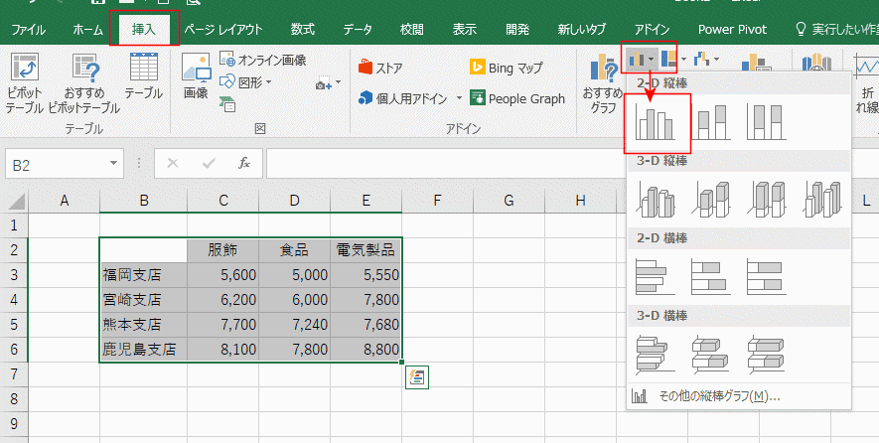Switch to the 表示 tab

pyautogui.click(x=464, y=30)
